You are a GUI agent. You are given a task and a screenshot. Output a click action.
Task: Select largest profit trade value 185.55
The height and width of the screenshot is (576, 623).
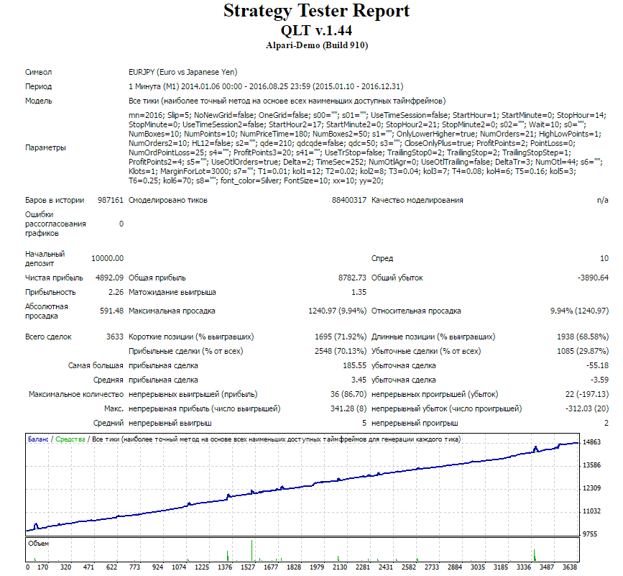(x=354, y=365)
